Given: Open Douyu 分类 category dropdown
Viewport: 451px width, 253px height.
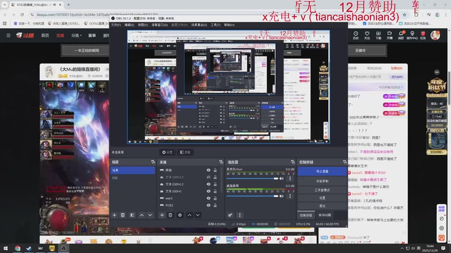Looking at the screenshot, I should (77, 35).
